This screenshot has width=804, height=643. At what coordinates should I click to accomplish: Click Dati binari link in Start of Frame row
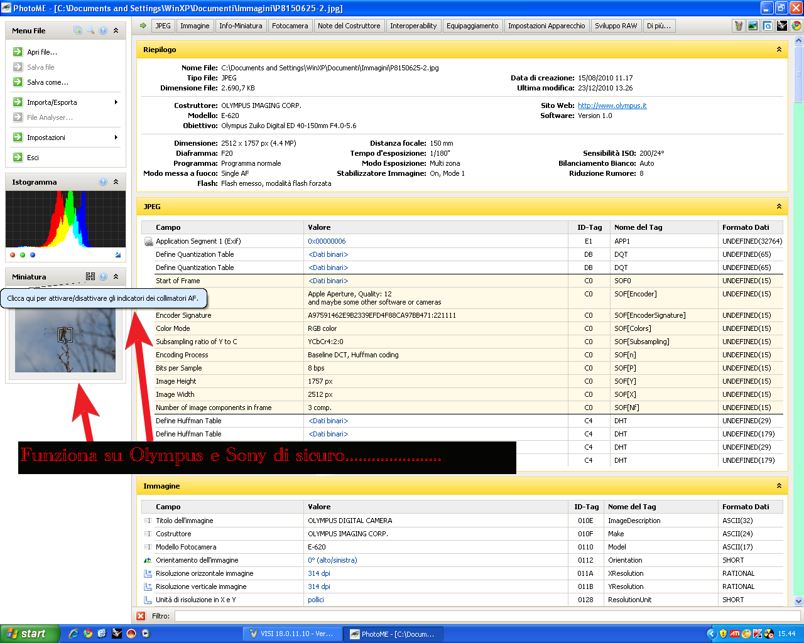click(328, 281)
